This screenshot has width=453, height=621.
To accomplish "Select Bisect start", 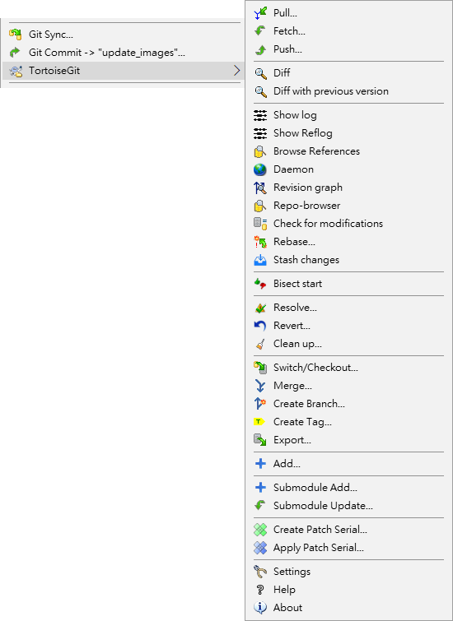I will click(x=349, y=284).
